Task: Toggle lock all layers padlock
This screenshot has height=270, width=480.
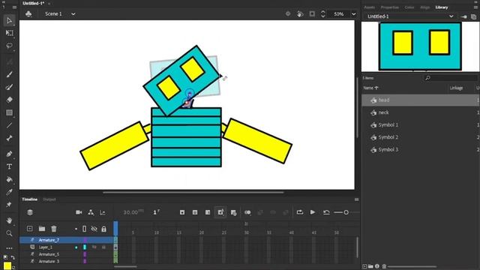Action: tap(103, 229)
